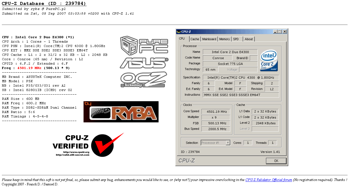Close the CPU-Z window
The width and height of the screenshot is (349, 187).
(x=285, y=32)
